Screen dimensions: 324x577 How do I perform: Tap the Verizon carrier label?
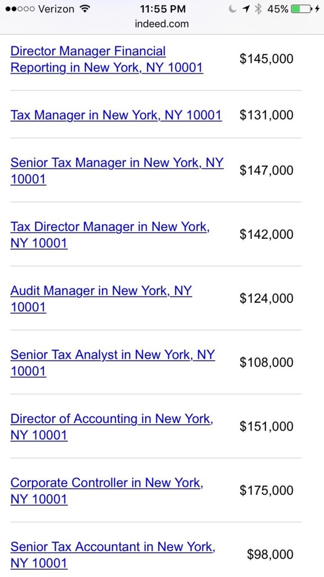(x=57, y=9)
